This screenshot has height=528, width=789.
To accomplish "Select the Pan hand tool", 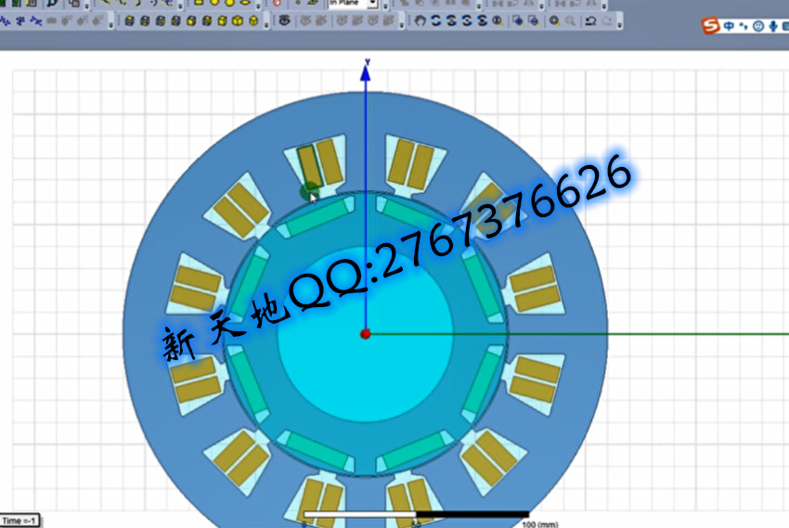I will tap(420, 21).
